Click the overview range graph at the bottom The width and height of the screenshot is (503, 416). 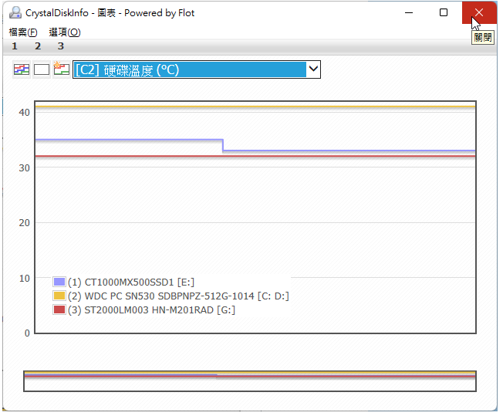point(250,381)
